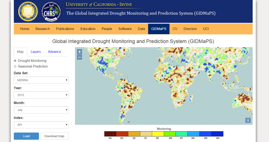Click the W2 light blue legend swatch

click(193, 134)
